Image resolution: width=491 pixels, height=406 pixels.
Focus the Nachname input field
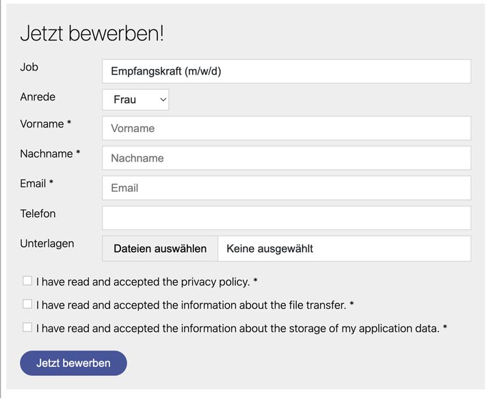click(287, 158)
